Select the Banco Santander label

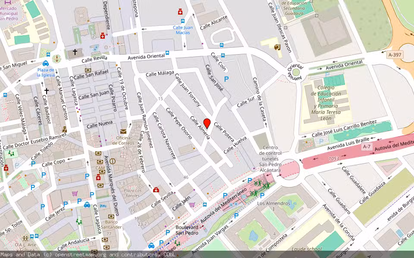(x=111, y=224)
